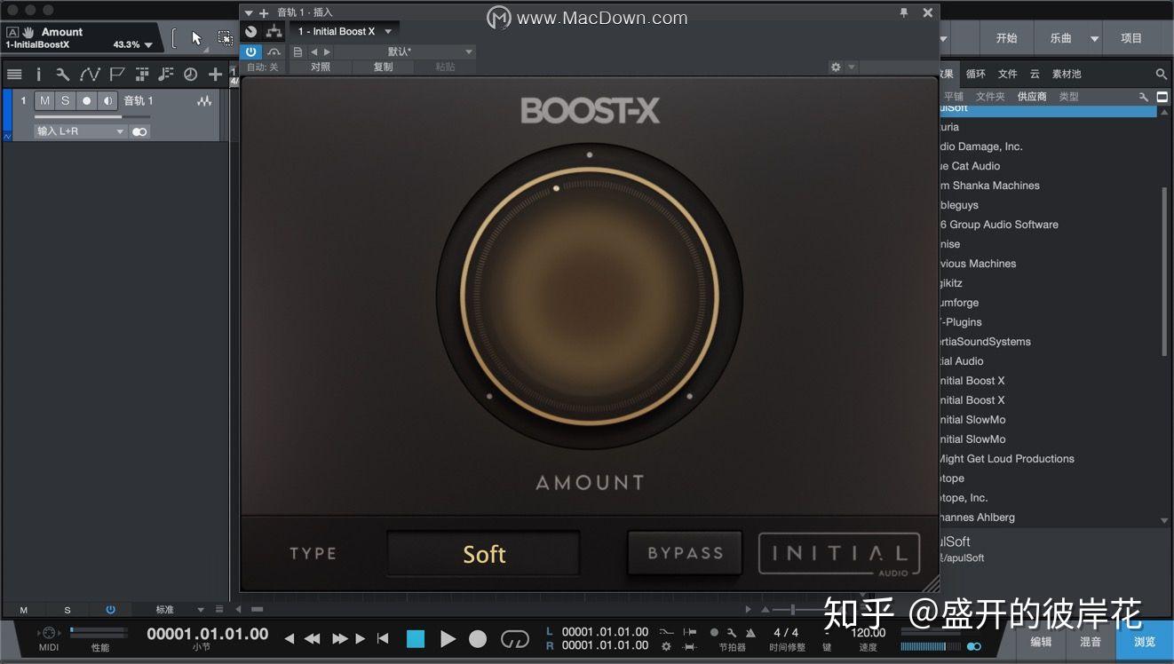
Task: Toggle loop in the transport bar
Action: click(515, 638)
